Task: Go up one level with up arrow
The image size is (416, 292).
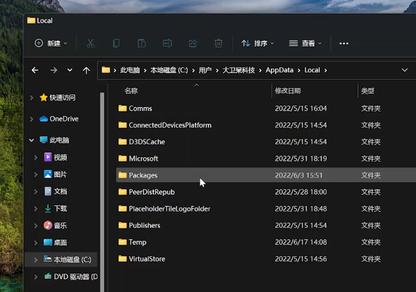Action: click(x=86, y=70)
